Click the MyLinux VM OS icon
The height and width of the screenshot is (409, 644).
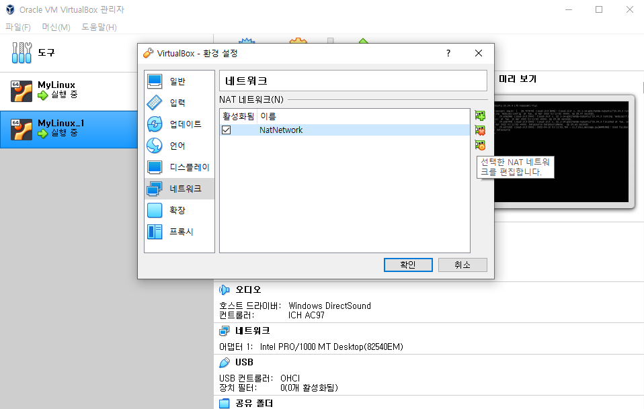pos(22,91)
